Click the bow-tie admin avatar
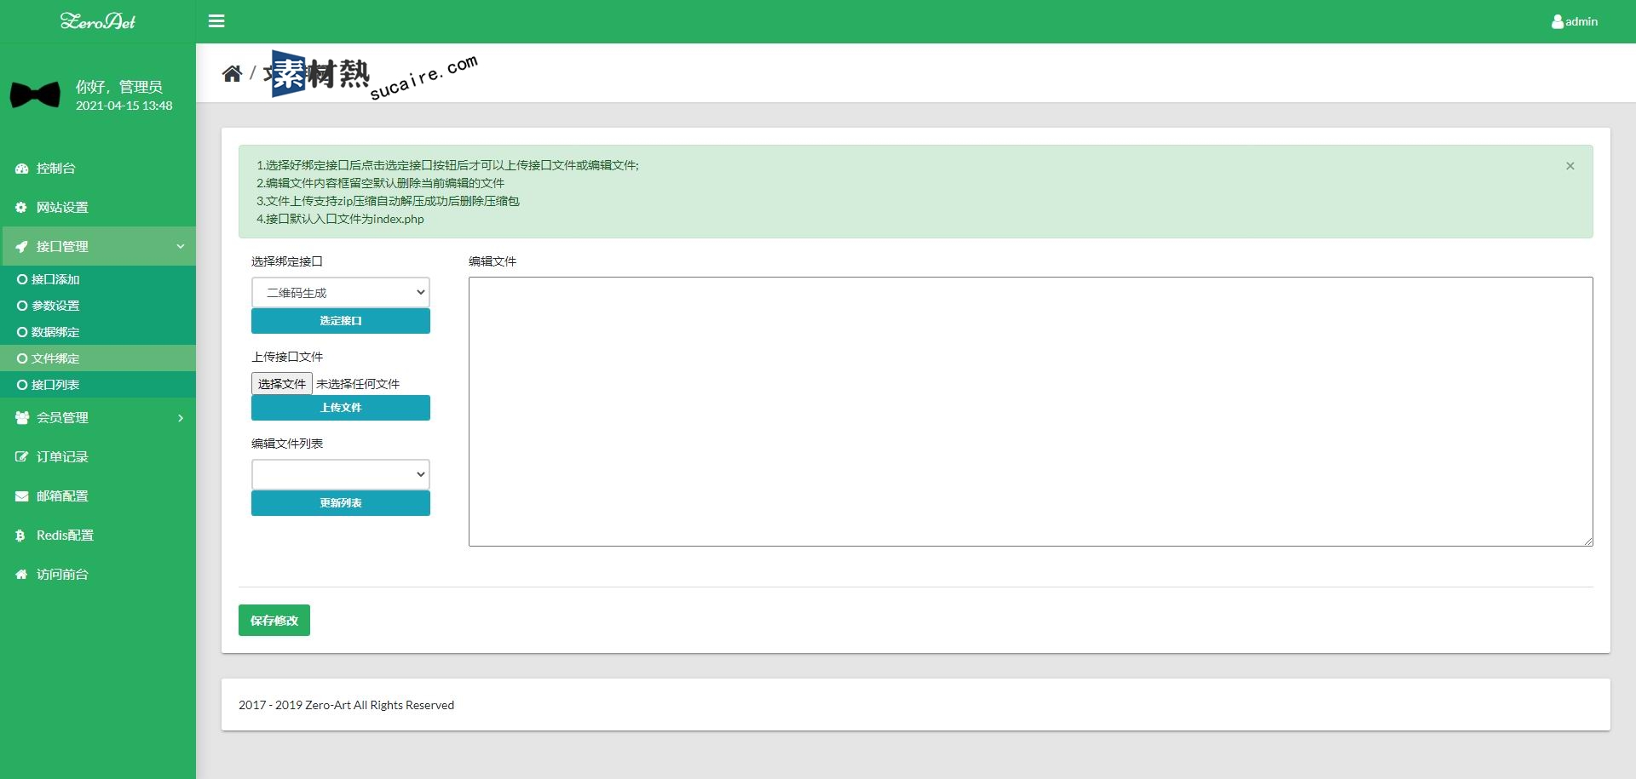 (35, 95)
